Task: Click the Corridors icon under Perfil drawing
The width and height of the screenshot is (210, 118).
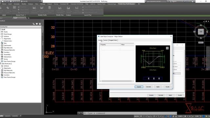Action: click(x=2, y=52)
